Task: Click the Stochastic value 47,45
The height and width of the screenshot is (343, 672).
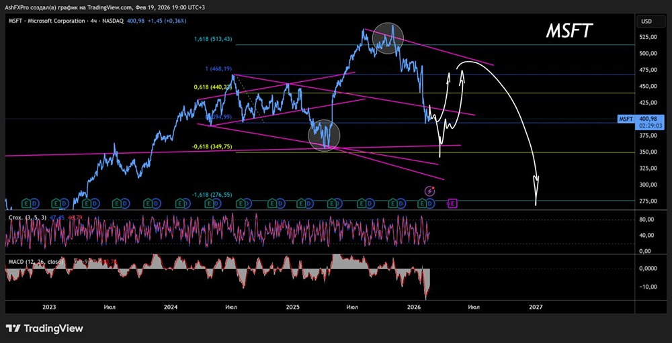Action: pos(56,217)
